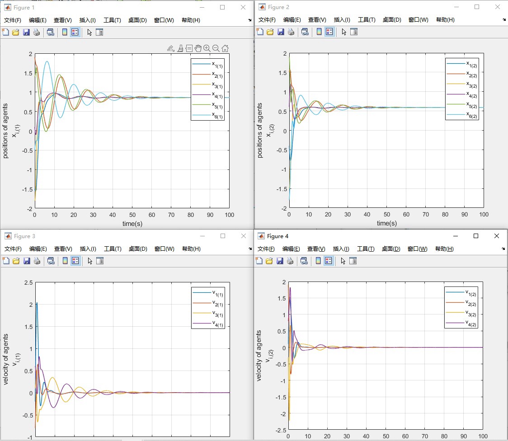This screenshot has height=441, width=508.
Task: Click the Data Tips icon above Figure 1 axes
Action: (x=189, y=48)
